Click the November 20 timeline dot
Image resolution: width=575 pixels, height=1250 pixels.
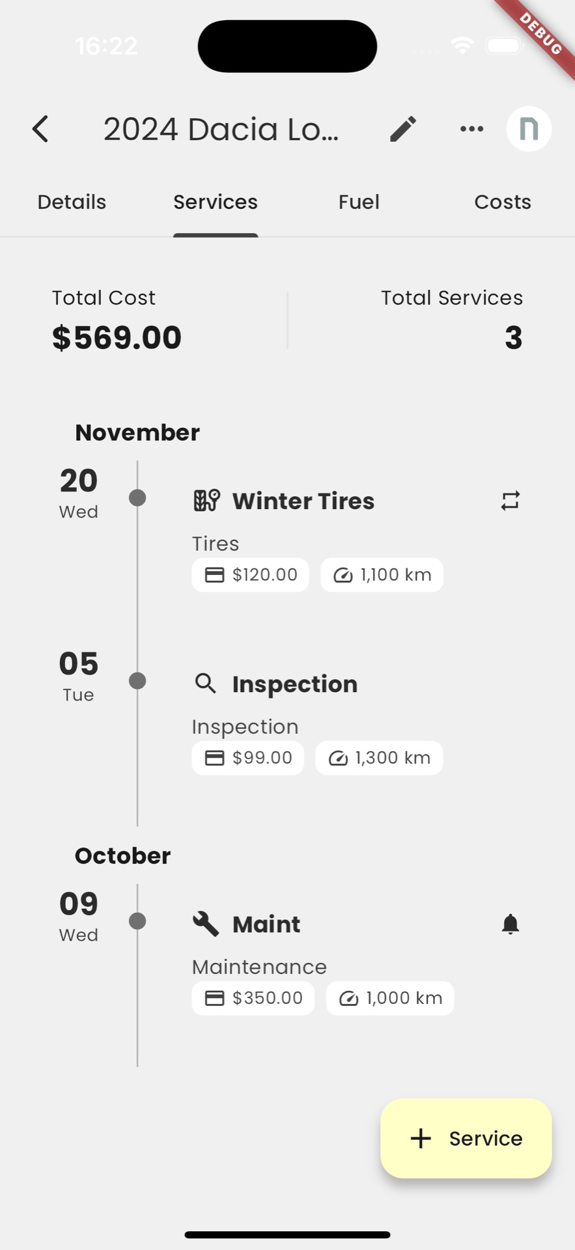tap(137, 498)
